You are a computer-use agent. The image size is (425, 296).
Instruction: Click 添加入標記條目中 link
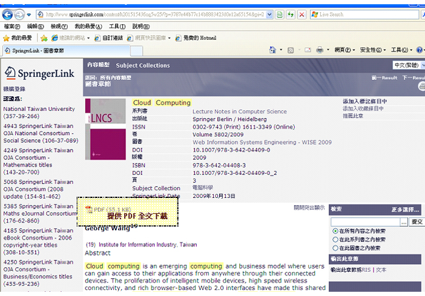[364, 101]
